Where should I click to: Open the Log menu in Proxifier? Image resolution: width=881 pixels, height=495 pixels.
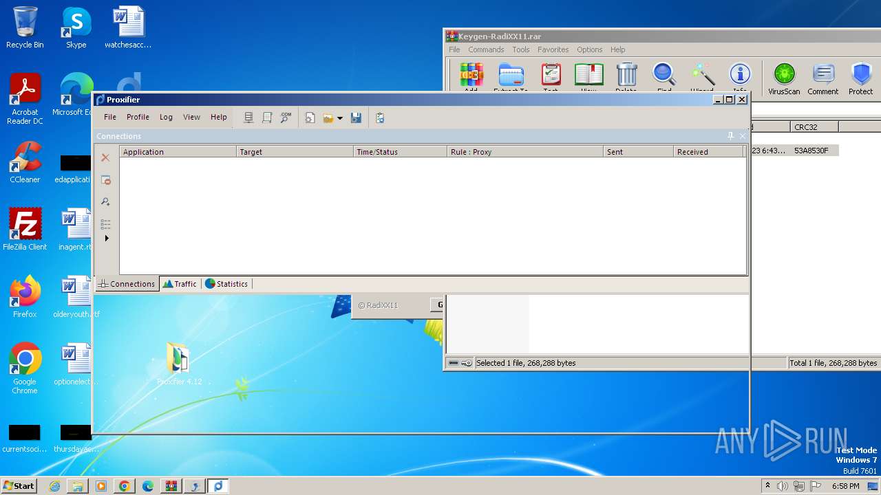point(166,117)
